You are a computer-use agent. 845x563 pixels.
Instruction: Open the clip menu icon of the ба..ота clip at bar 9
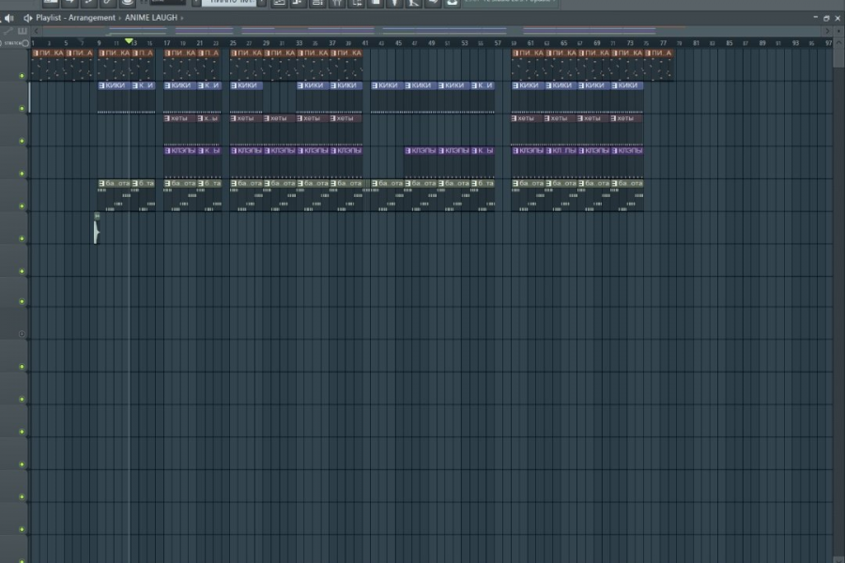pos(101,183)
